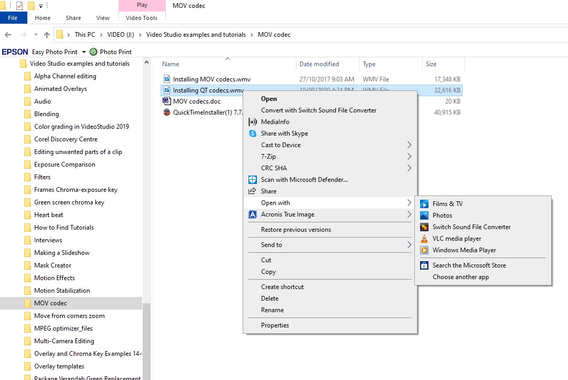Open the video with VLC media player
Viewport: 568px width, 380px height.
pos(456,238)
